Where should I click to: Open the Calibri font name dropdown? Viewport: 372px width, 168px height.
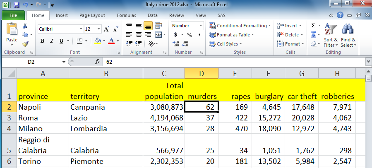81,29
